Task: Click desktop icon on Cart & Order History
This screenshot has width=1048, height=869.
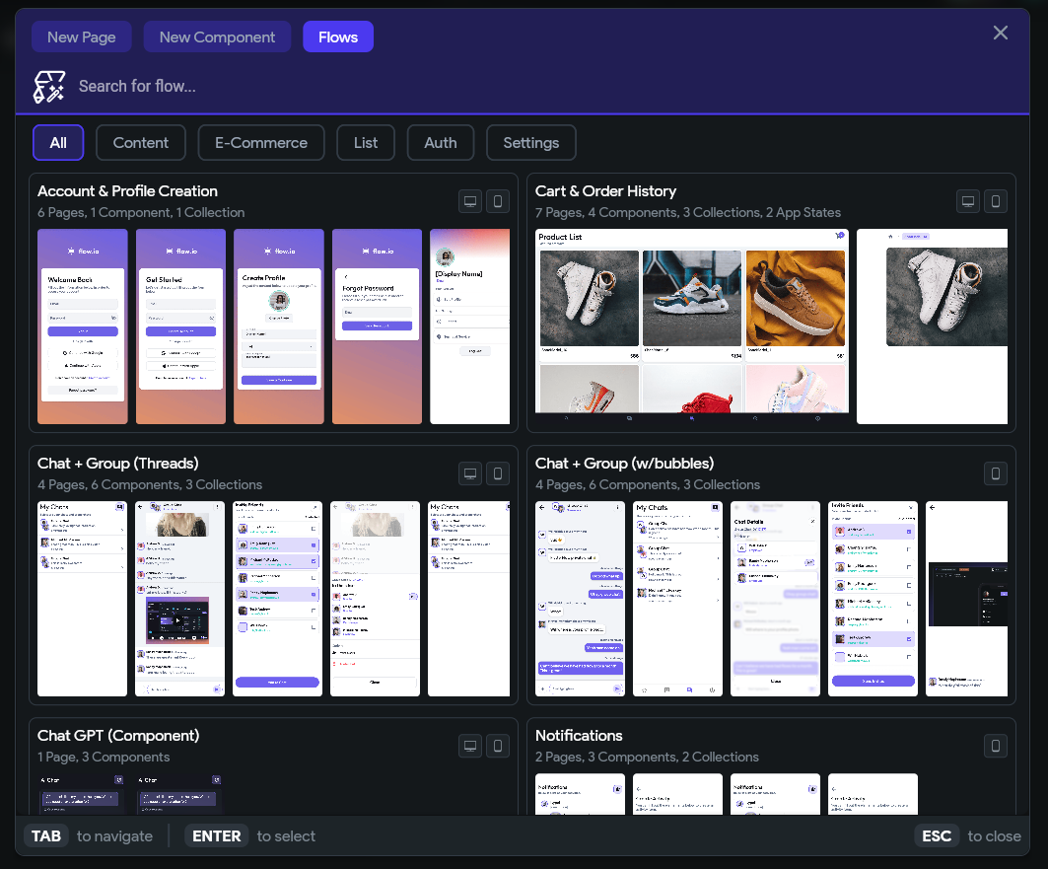Action: coord(968,201)
